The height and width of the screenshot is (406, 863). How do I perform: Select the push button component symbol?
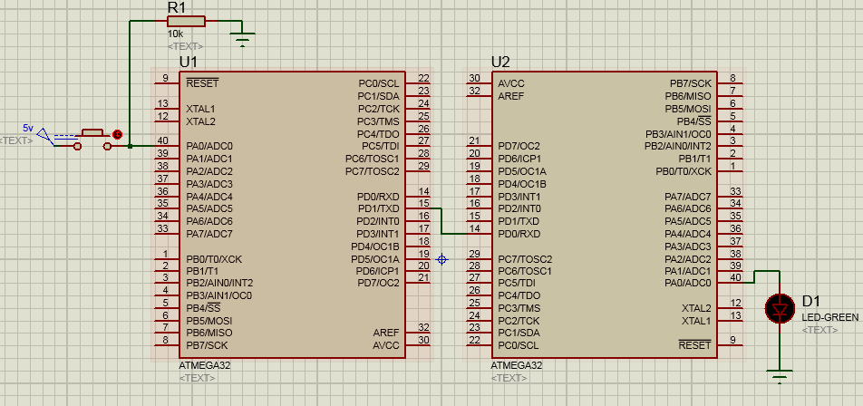pyautogui.click(x=92, y=140)
